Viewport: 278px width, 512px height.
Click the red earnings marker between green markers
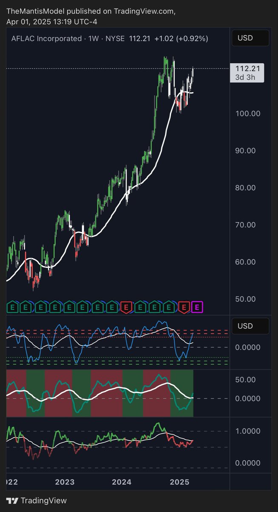(126, 306)
